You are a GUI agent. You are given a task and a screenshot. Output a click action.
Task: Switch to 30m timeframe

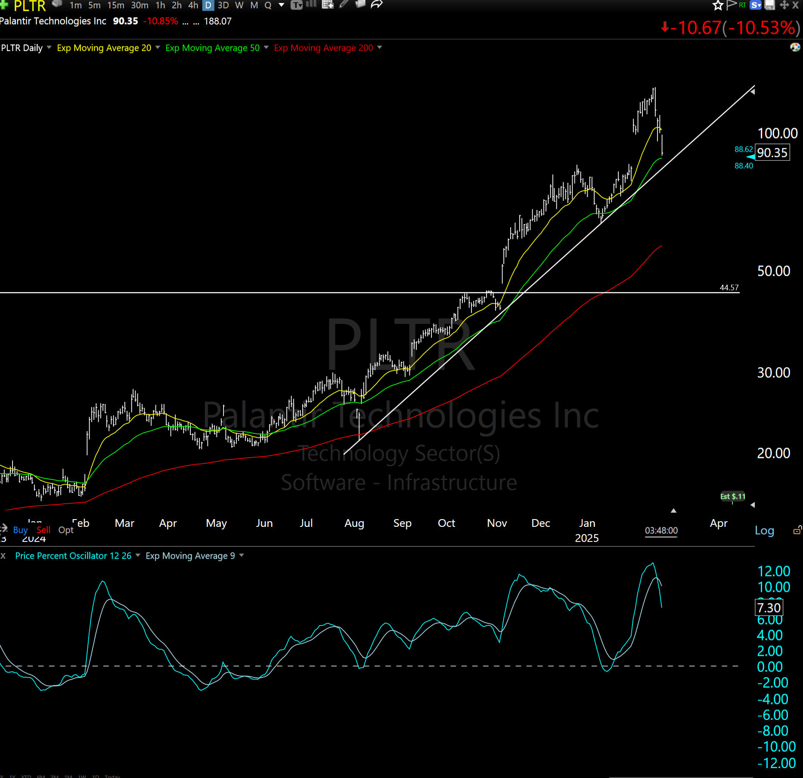[140, 5]
